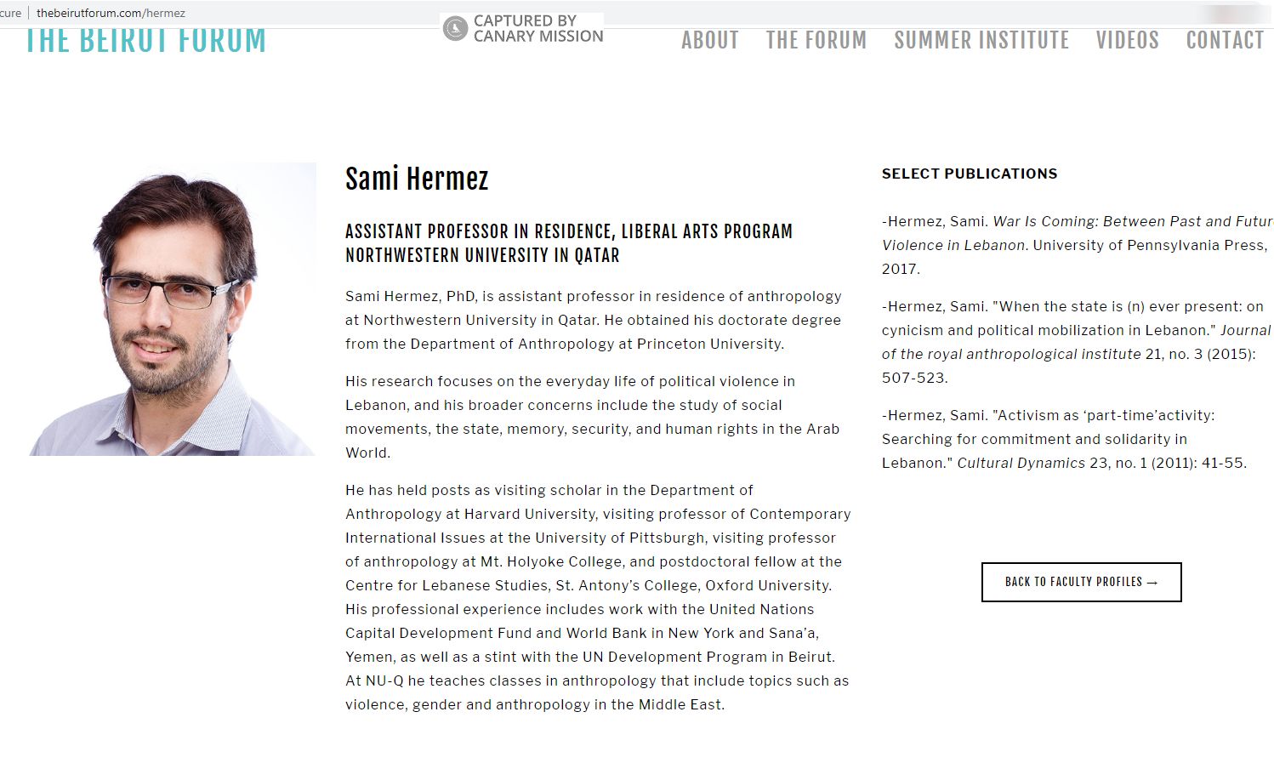Open the ABOUT page from the navigation
The height and width of the screenshot is (763, 1274).
710,40
